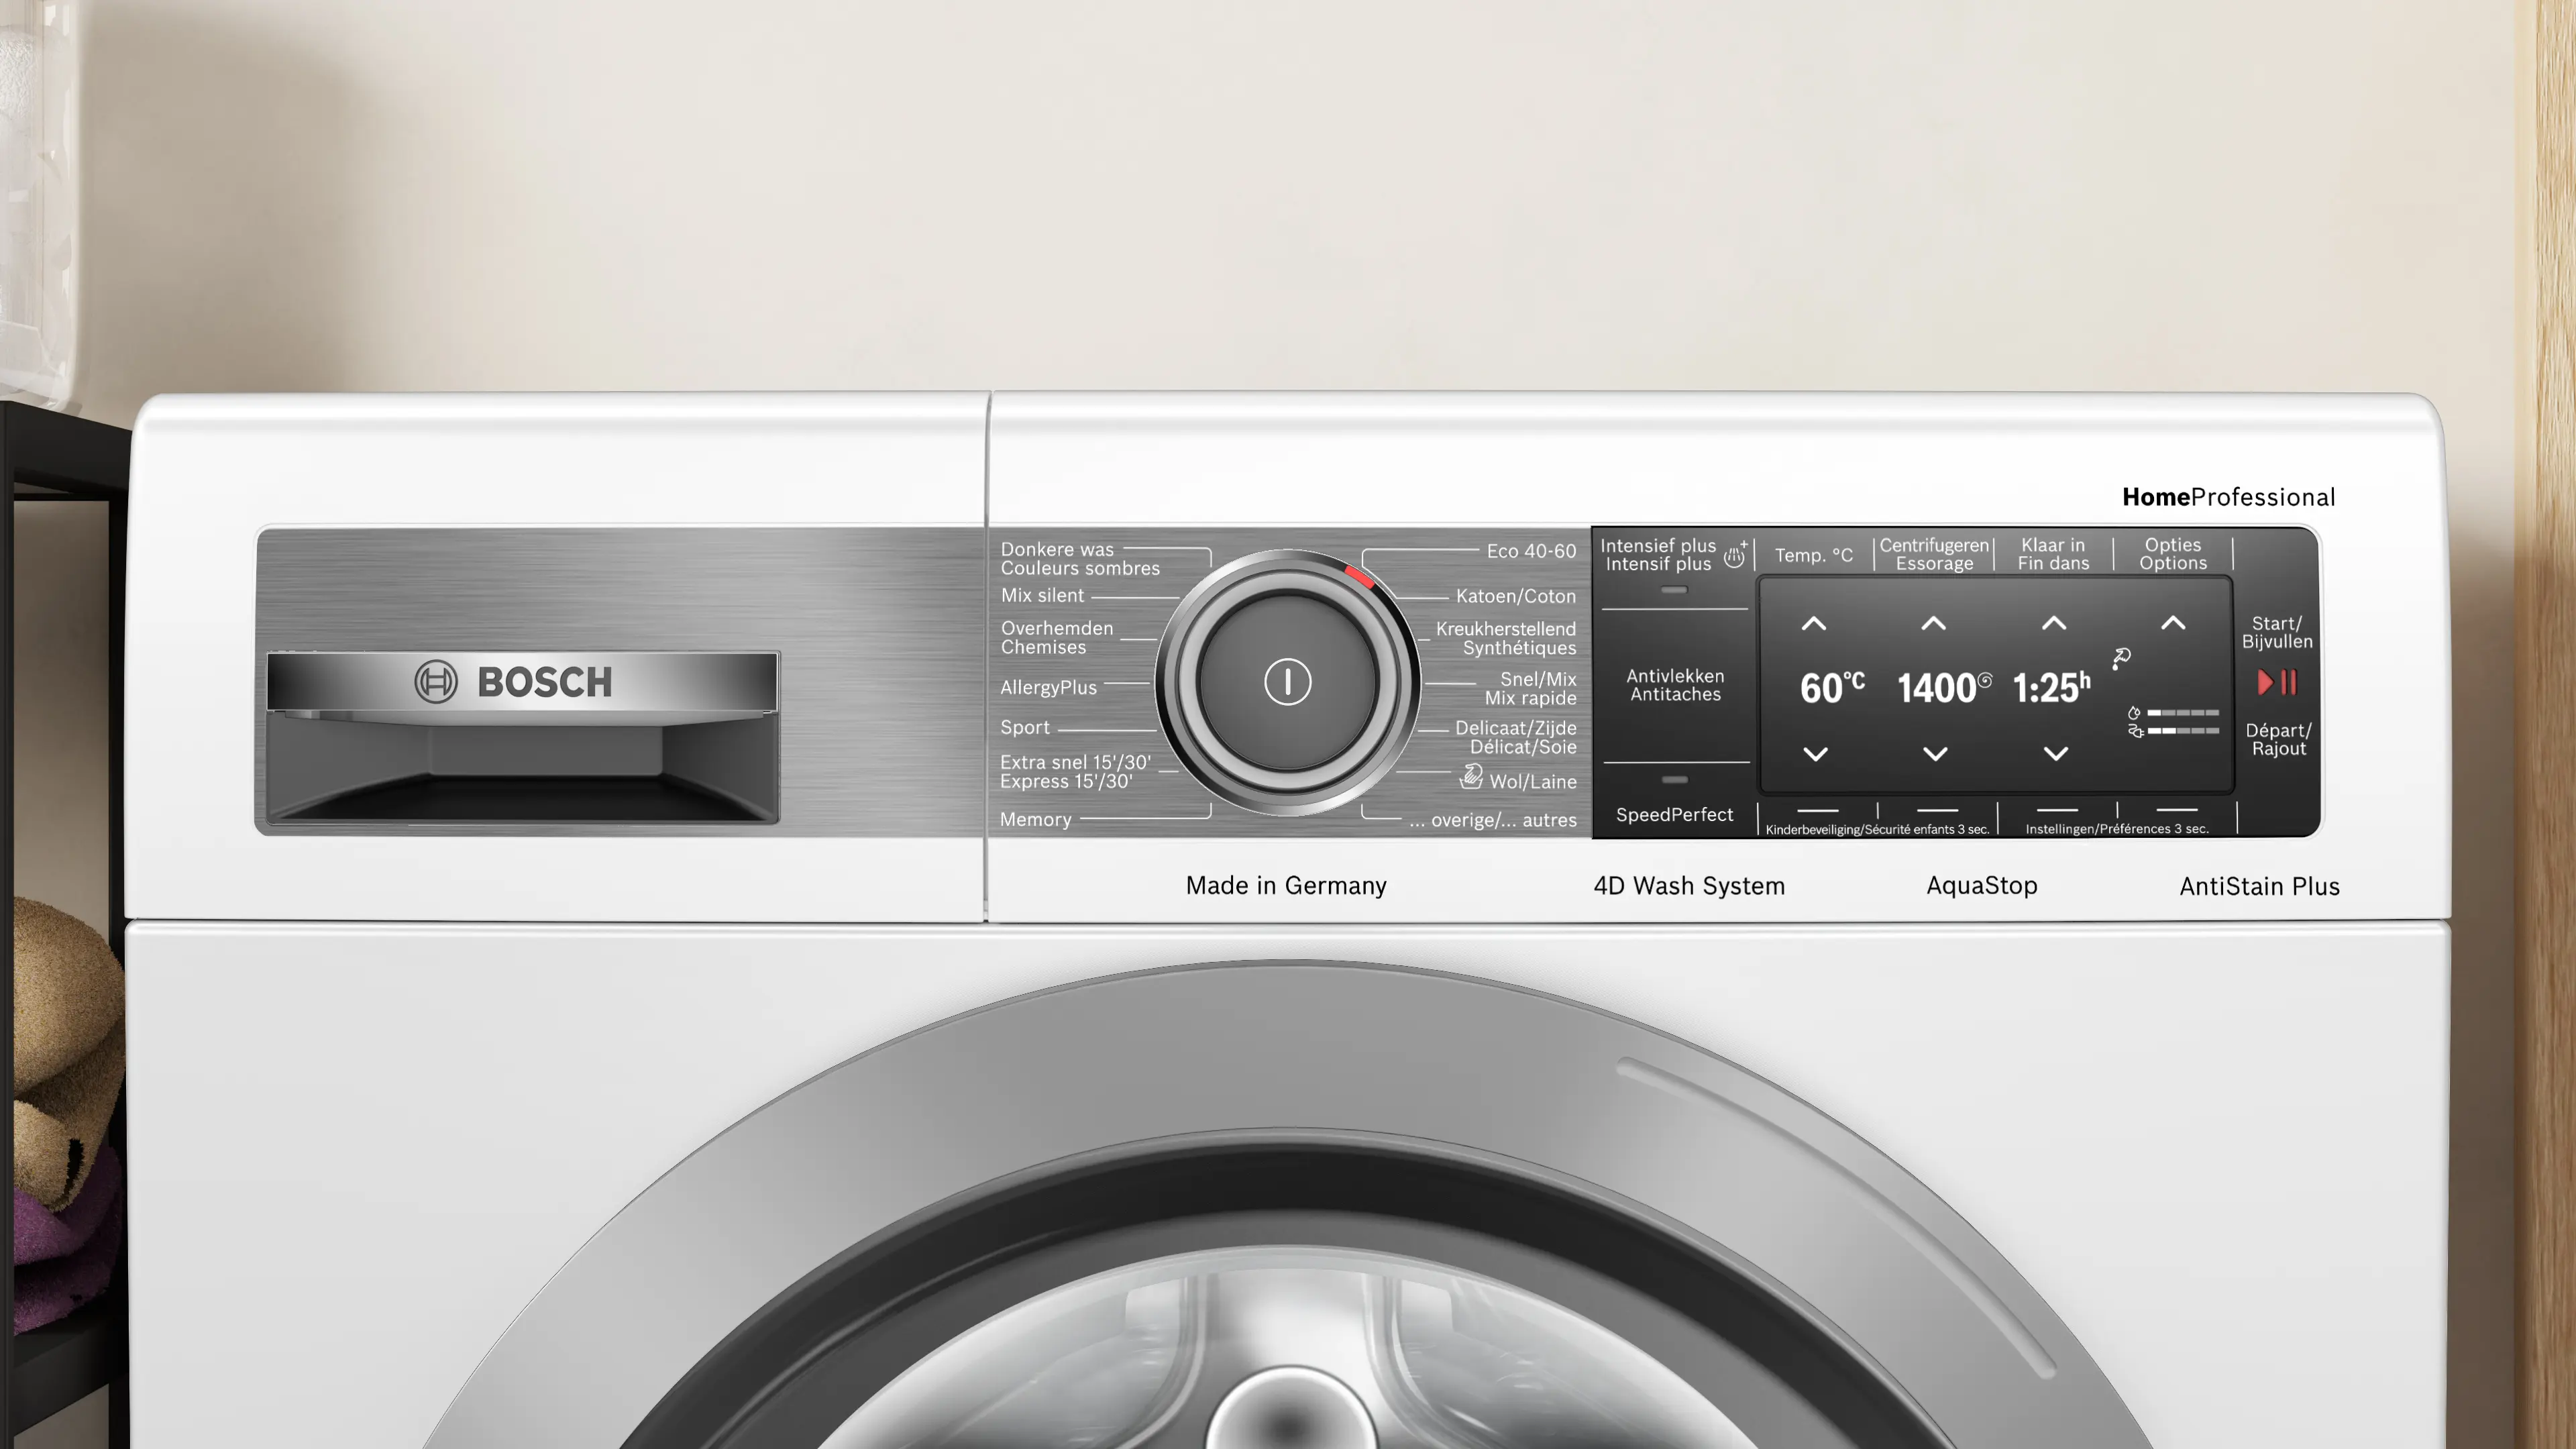Increase Klaar in time with up chevron
The image size is (2576, 1449).
point(2054,624)
